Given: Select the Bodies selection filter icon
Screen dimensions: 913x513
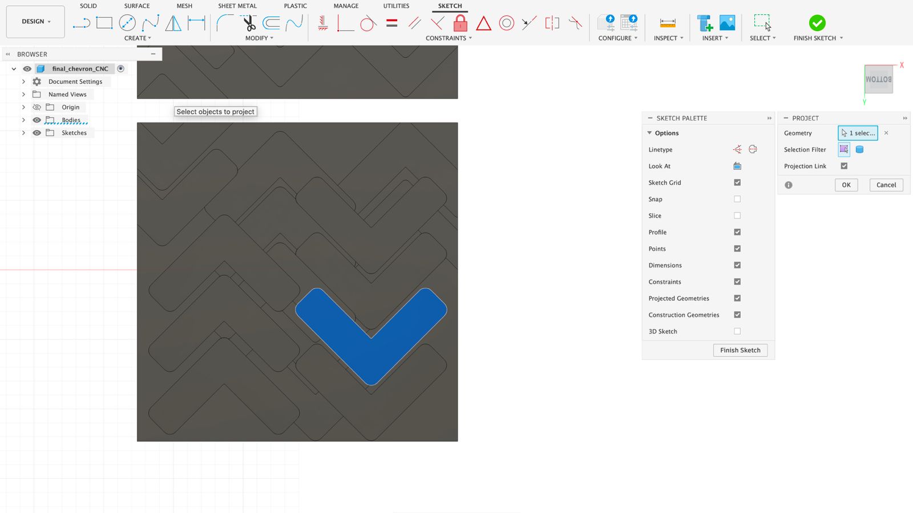Looking at the screenshot, I should [x=859, y=149].
